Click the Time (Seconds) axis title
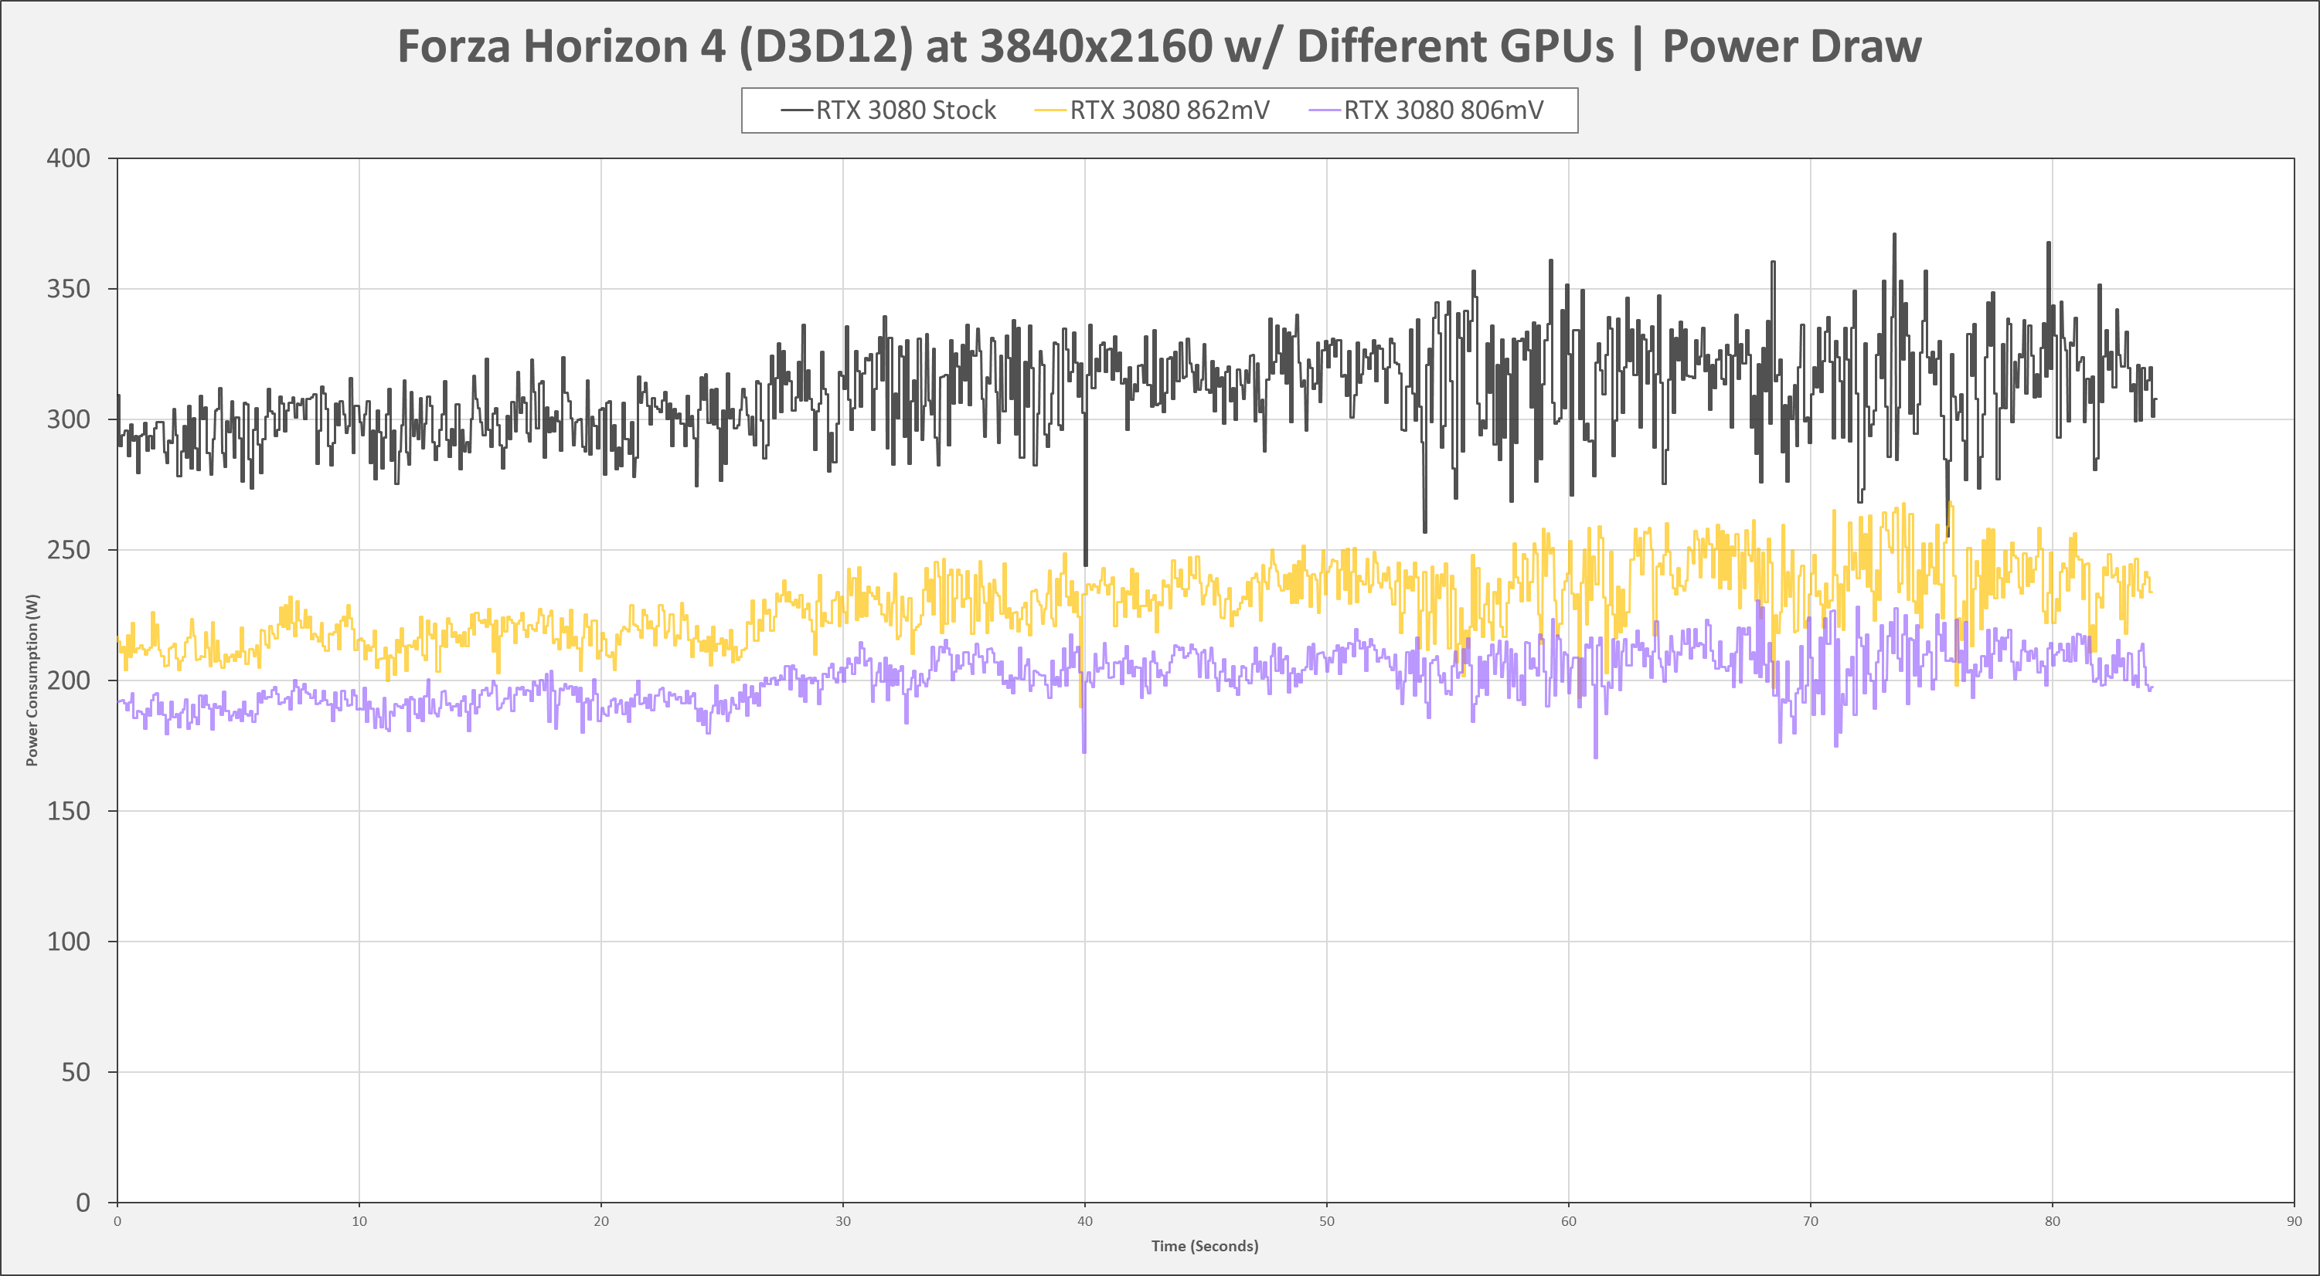 pos(1204,1245)
